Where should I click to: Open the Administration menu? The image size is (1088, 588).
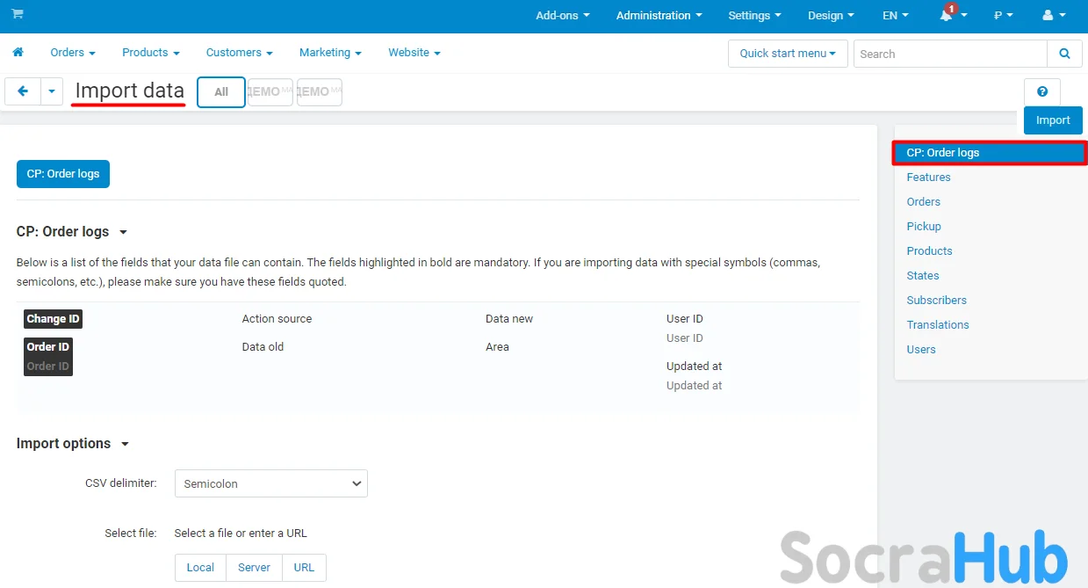[x=659, y=16]
